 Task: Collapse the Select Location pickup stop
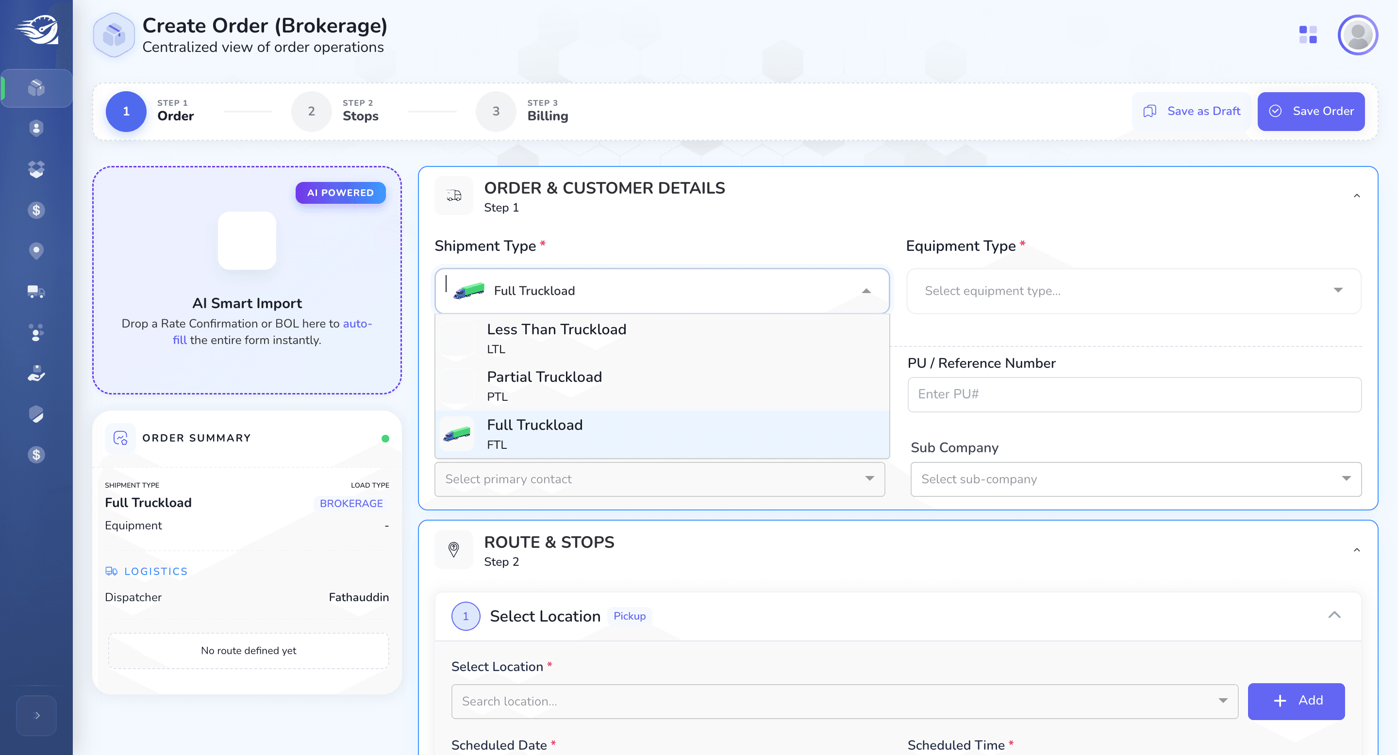tap(1334, 614)
